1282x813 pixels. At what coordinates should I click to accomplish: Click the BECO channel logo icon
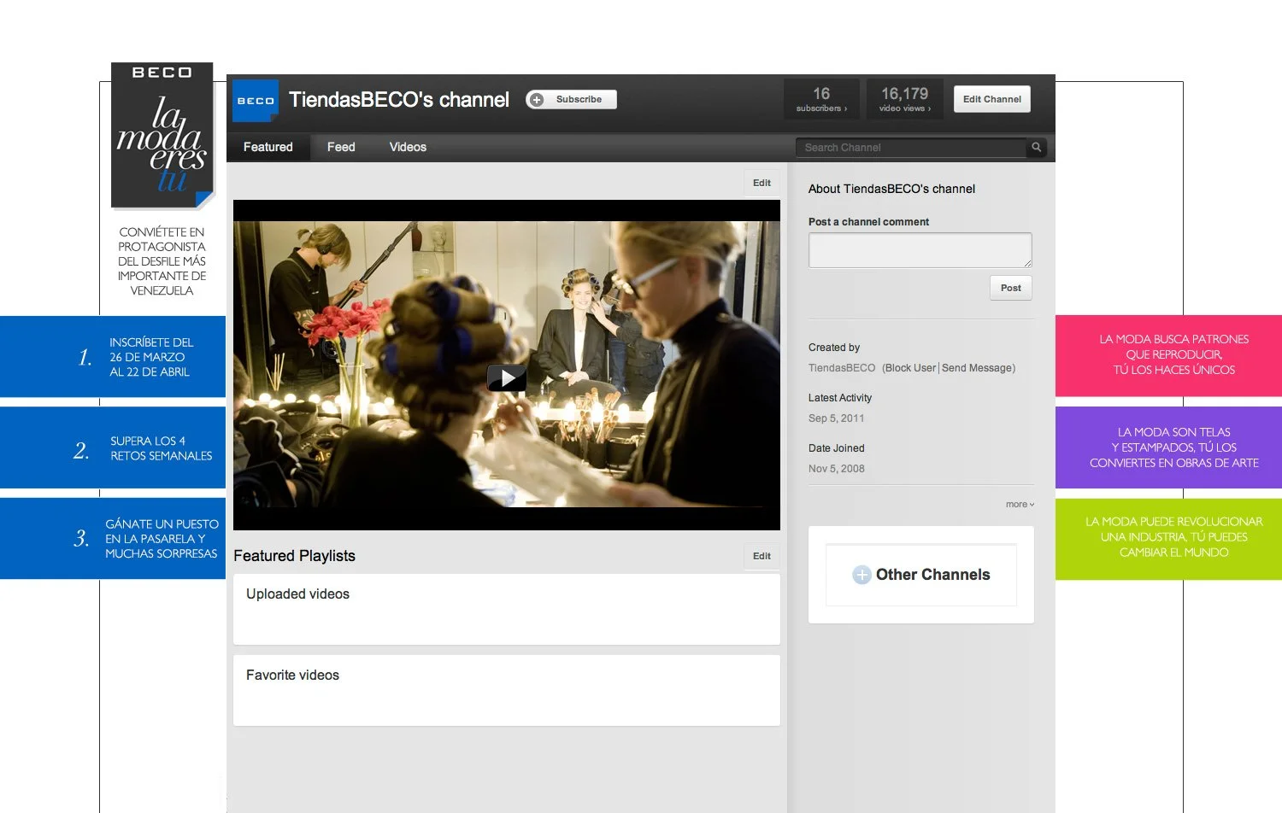(x=256, y=100)
